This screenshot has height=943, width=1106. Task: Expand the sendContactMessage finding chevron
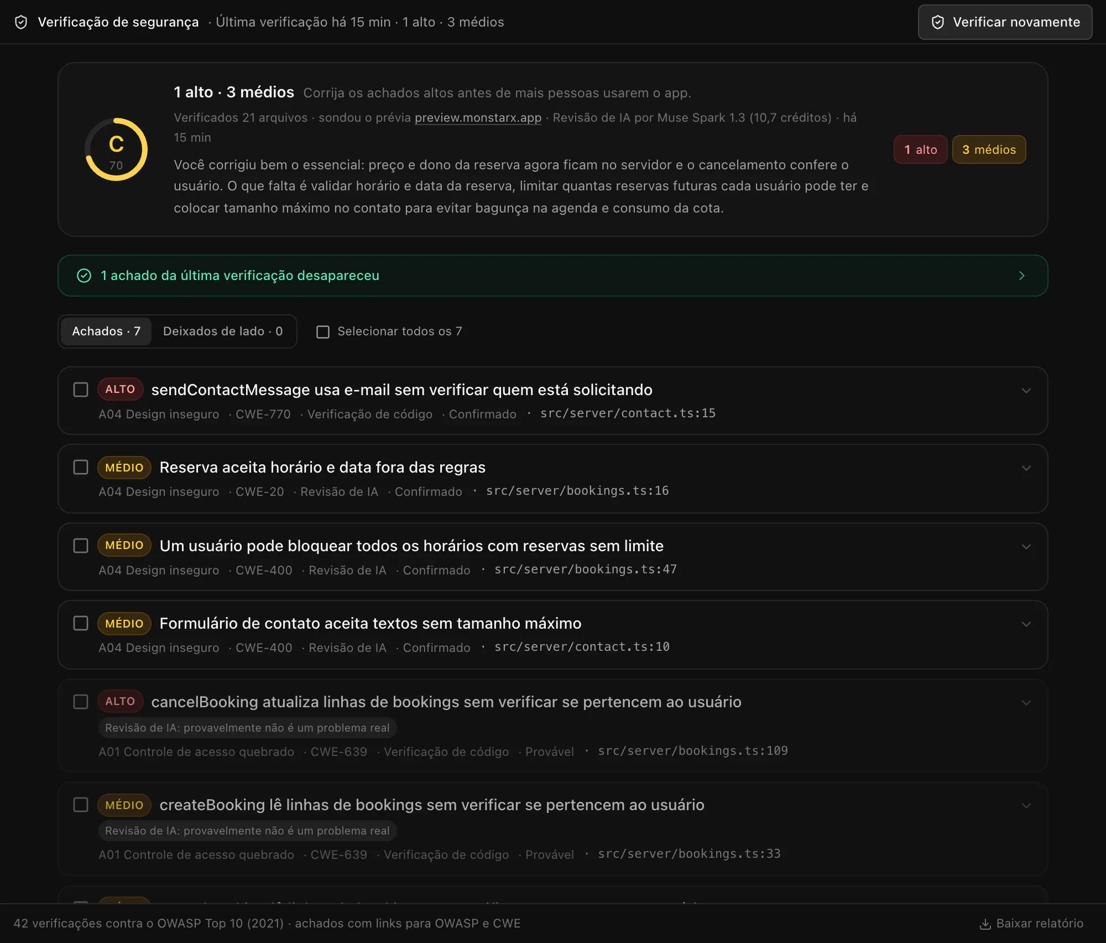(1026, 390)
